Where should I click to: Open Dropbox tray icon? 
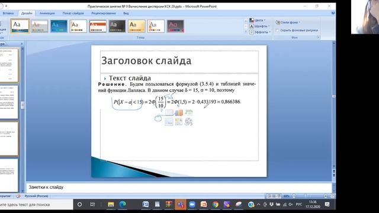pyautogui.click(x=271, y=205)
